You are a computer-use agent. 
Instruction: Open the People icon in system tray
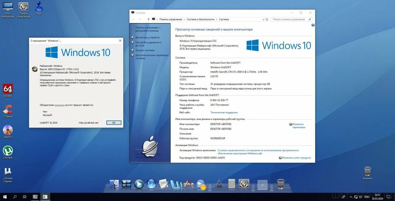[344, 197]
